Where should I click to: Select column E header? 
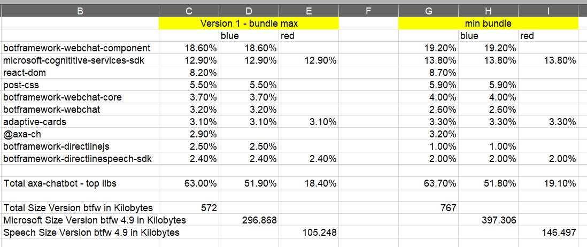[309, 11]
